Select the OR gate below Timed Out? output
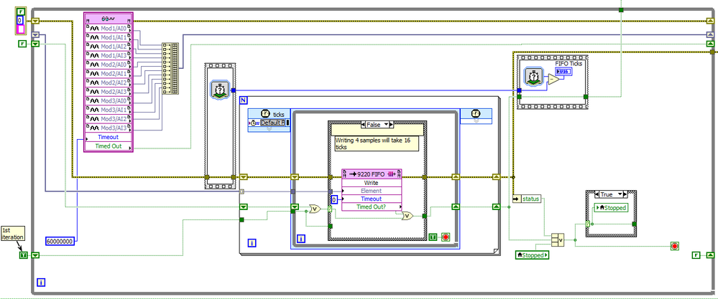 coord(407,216)
